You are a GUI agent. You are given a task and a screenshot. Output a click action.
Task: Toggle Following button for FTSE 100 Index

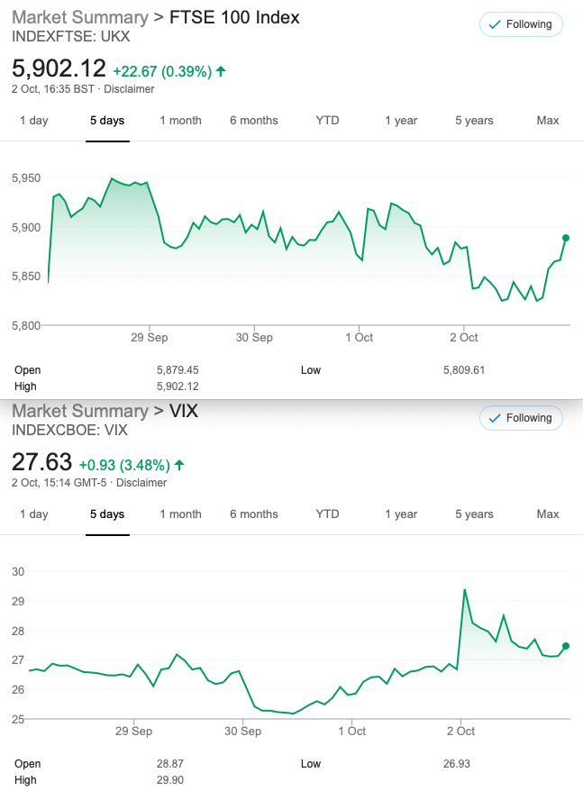(x=521, y=24)
